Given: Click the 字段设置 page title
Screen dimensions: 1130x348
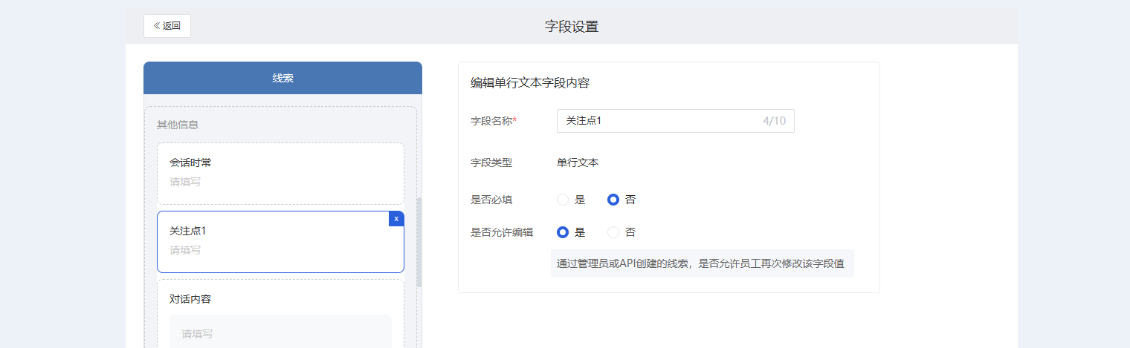Looking at the screenshot, I should [x=572, y=27].
